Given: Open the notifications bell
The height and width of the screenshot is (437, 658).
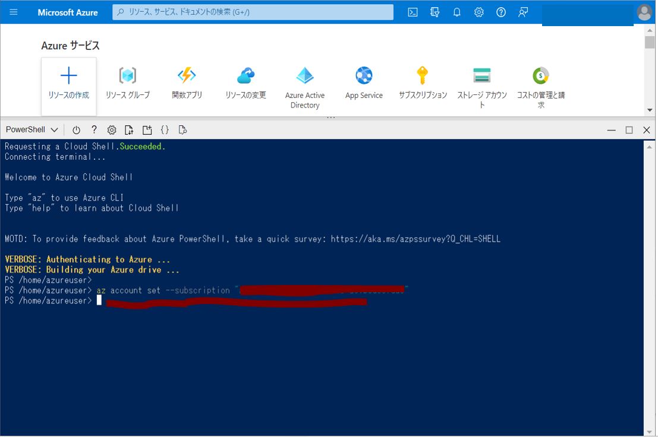Looking at the screenshot, I should click(456, 12).
